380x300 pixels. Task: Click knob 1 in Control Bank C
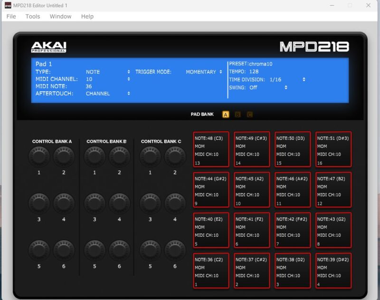pos(150,157)
